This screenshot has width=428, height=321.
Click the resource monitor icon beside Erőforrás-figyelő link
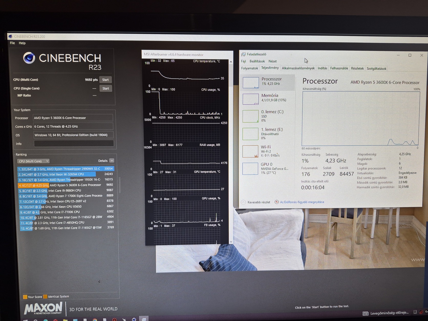tap(277, 202)
